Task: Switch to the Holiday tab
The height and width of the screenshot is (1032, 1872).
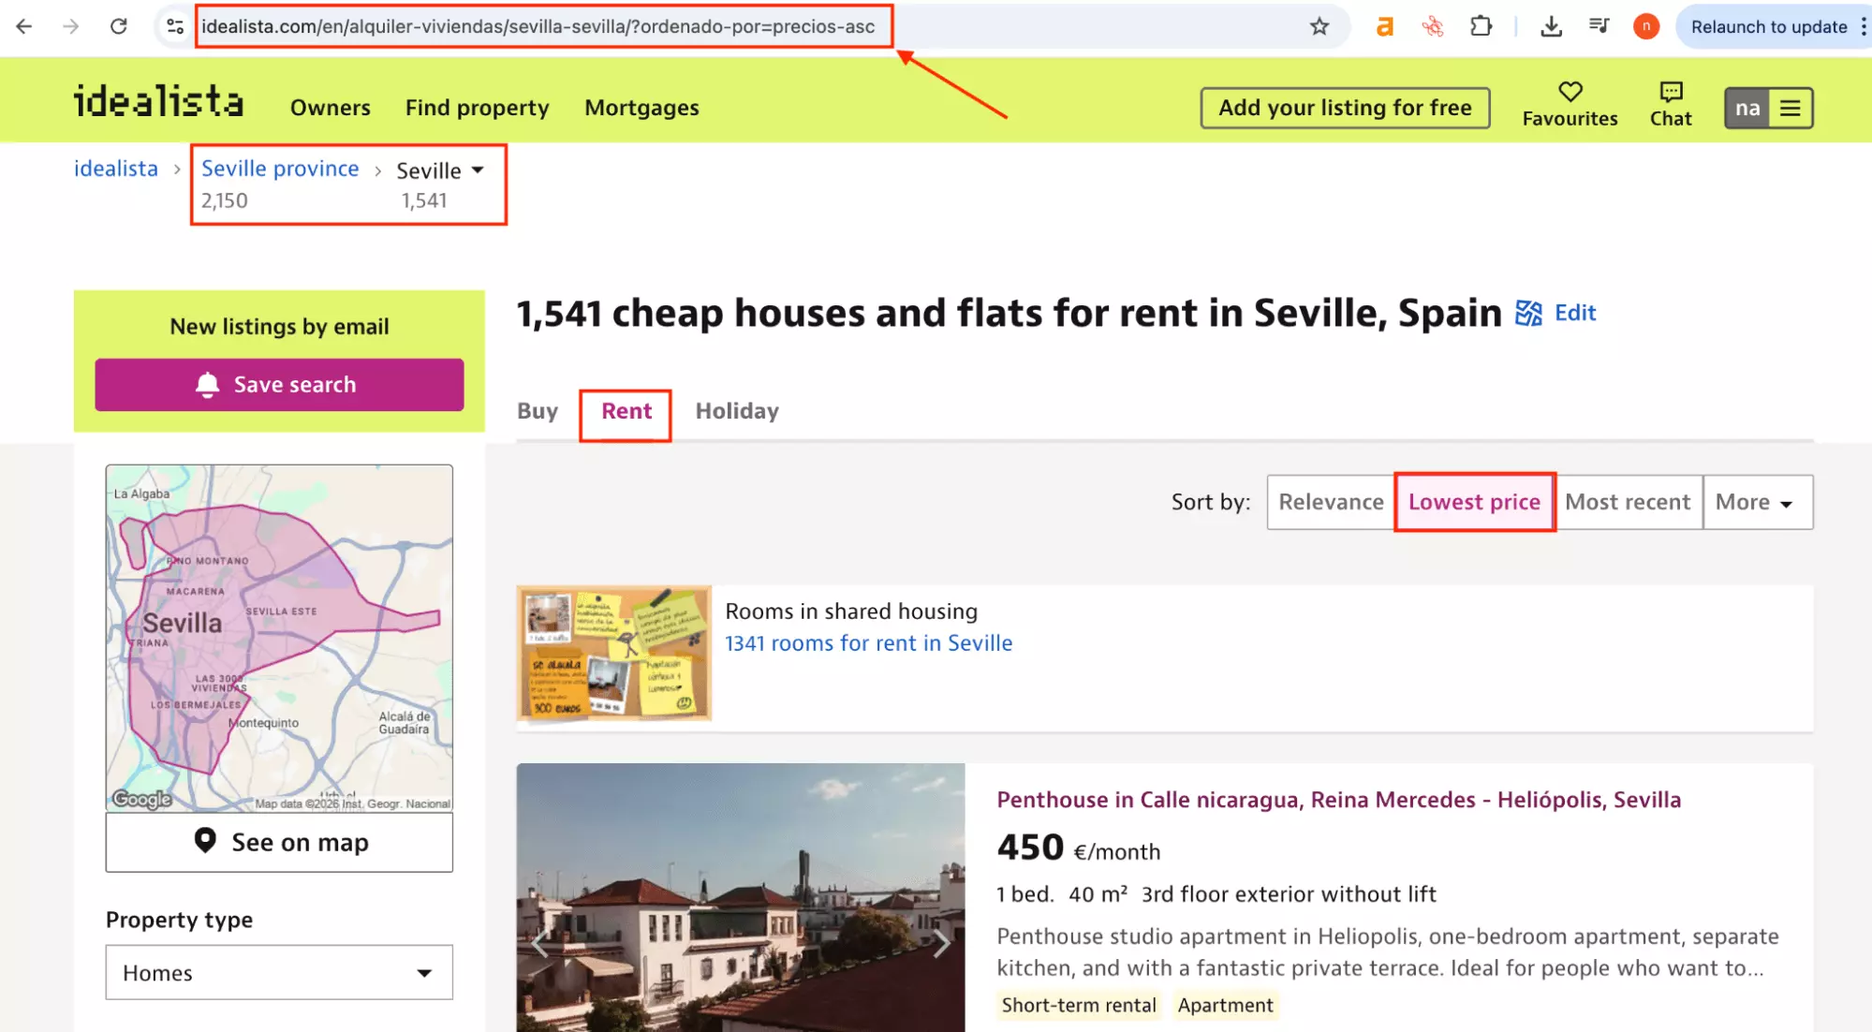Action: [736, 410]
